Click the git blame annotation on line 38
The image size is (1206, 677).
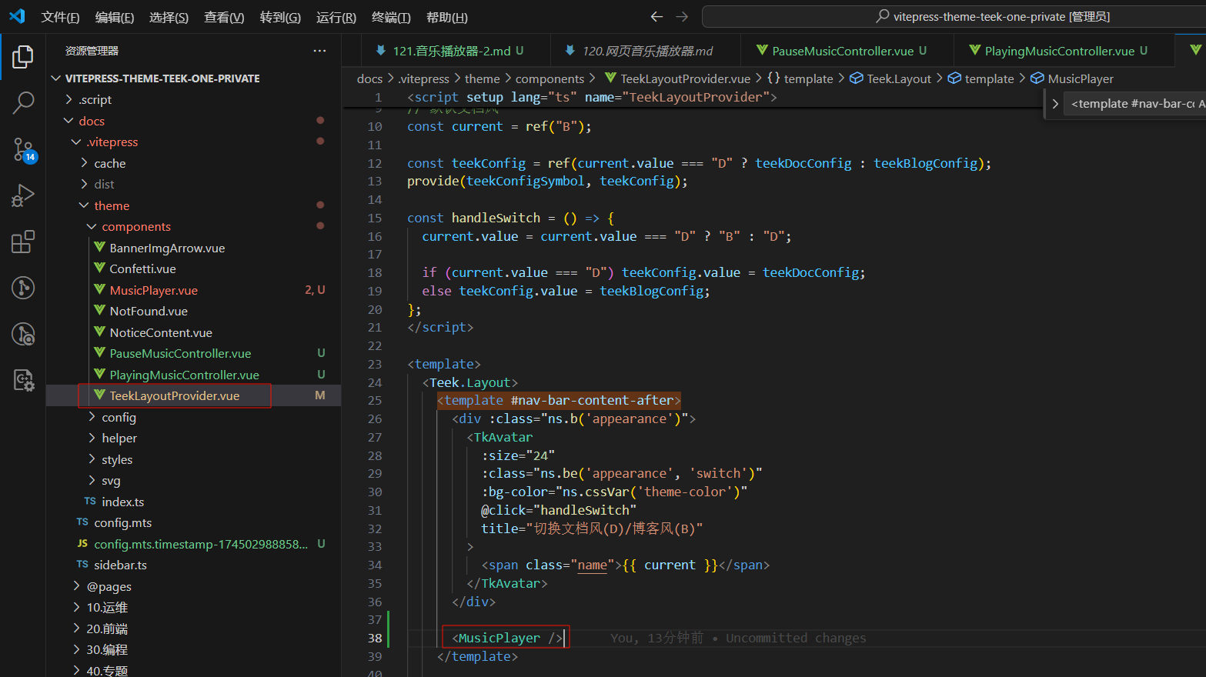pyautogui.click(x=737, y=638)
